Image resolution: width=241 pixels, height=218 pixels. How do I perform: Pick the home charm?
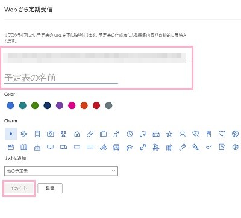click(x=77, y=134)
